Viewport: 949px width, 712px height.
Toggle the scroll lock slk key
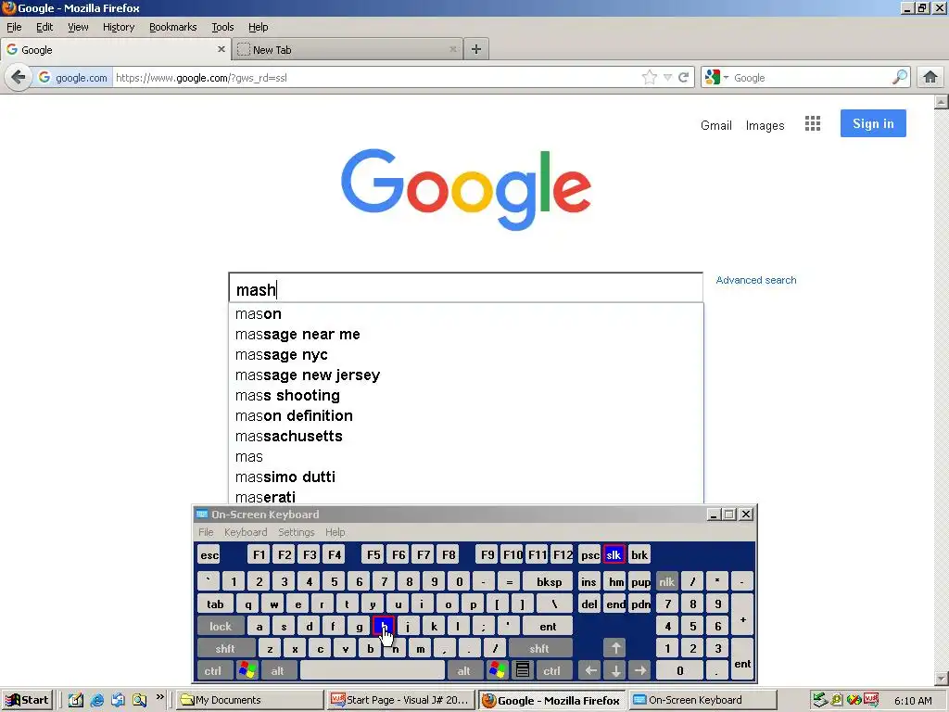click(614, 554)
